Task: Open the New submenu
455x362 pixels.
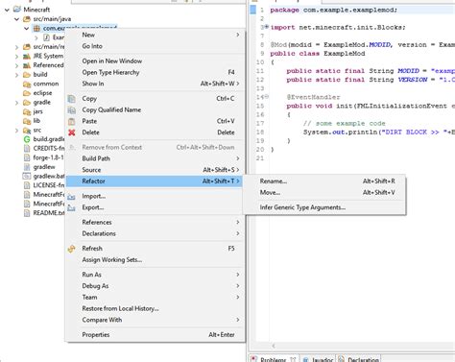Action: pyautogui.click(x=156, y=35)
